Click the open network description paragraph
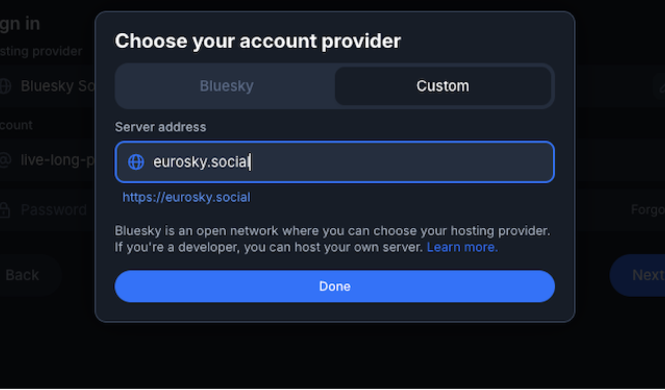 coord(332,239)
